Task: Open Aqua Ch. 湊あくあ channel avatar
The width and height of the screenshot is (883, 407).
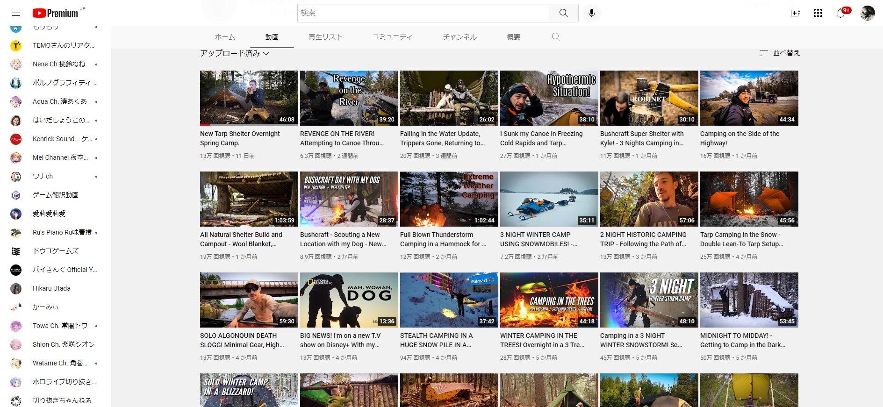Action: tap(16, 101)
